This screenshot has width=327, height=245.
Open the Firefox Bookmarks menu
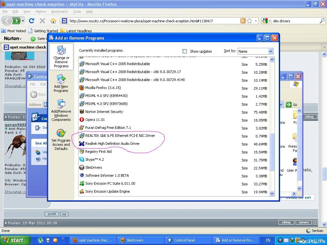click(x=60, y=11)
